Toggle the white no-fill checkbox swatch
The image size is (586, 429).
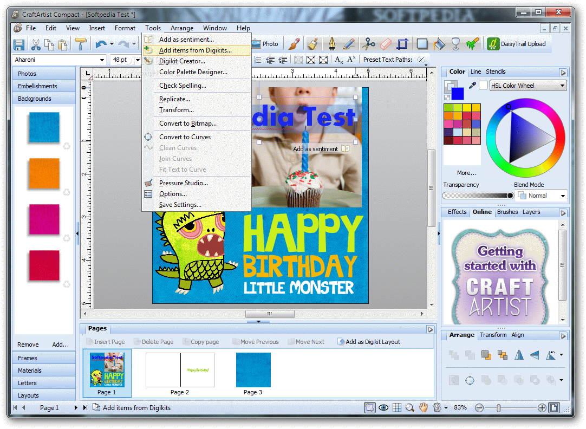(x=483, y=85)
